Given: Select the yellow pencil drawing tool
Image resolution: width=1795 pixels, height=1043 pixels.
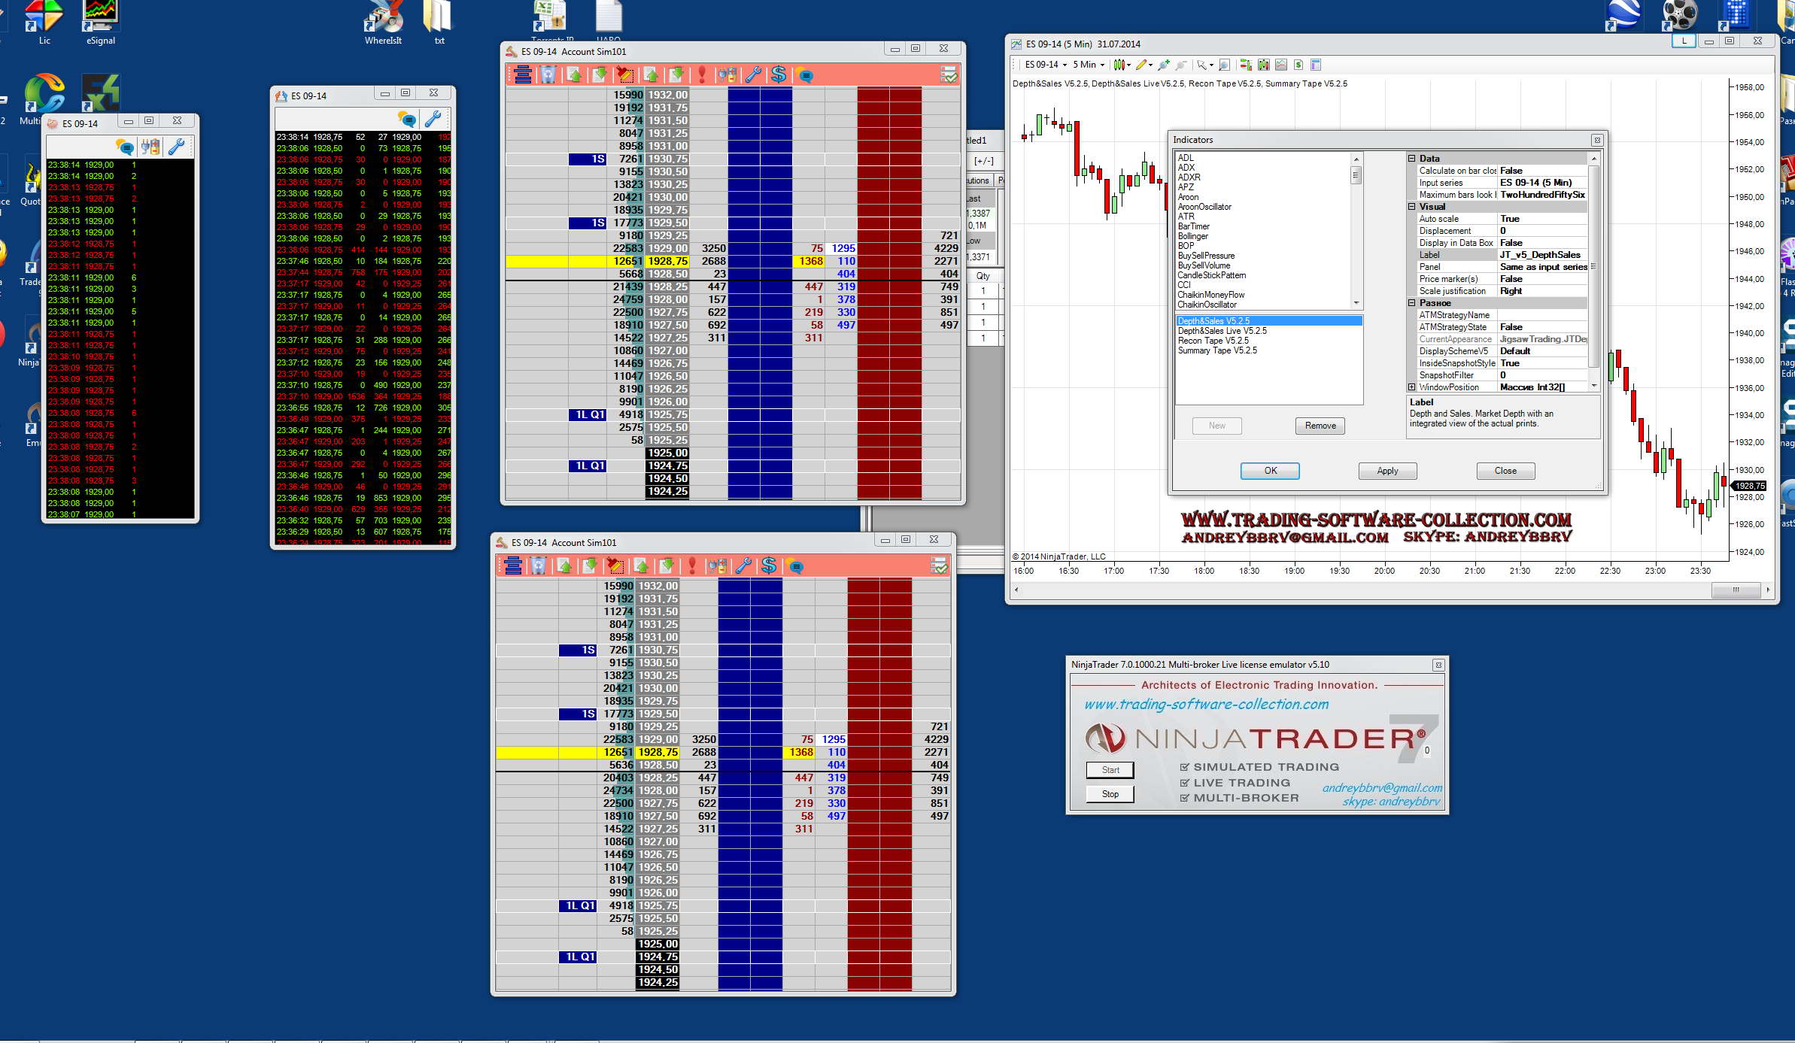Looking at the screenshot, I should [x=1141, y=65].
